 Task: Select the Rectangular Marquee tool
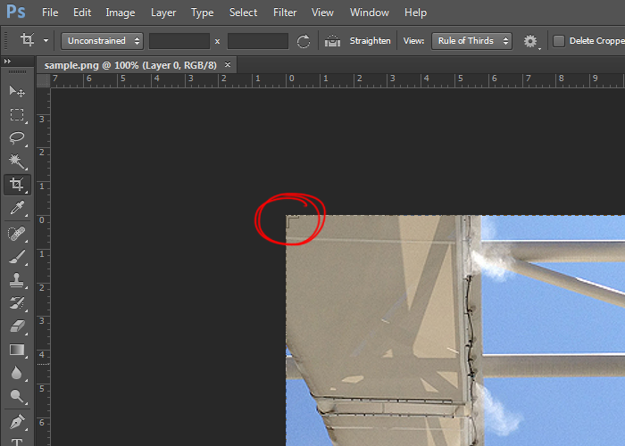(17, 115)
